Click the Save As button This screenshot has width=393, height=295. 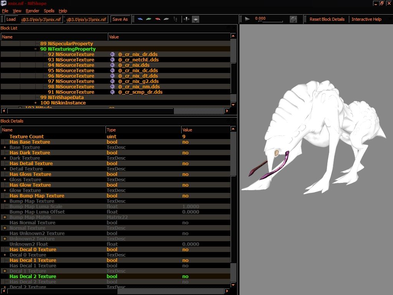point(120,19)
